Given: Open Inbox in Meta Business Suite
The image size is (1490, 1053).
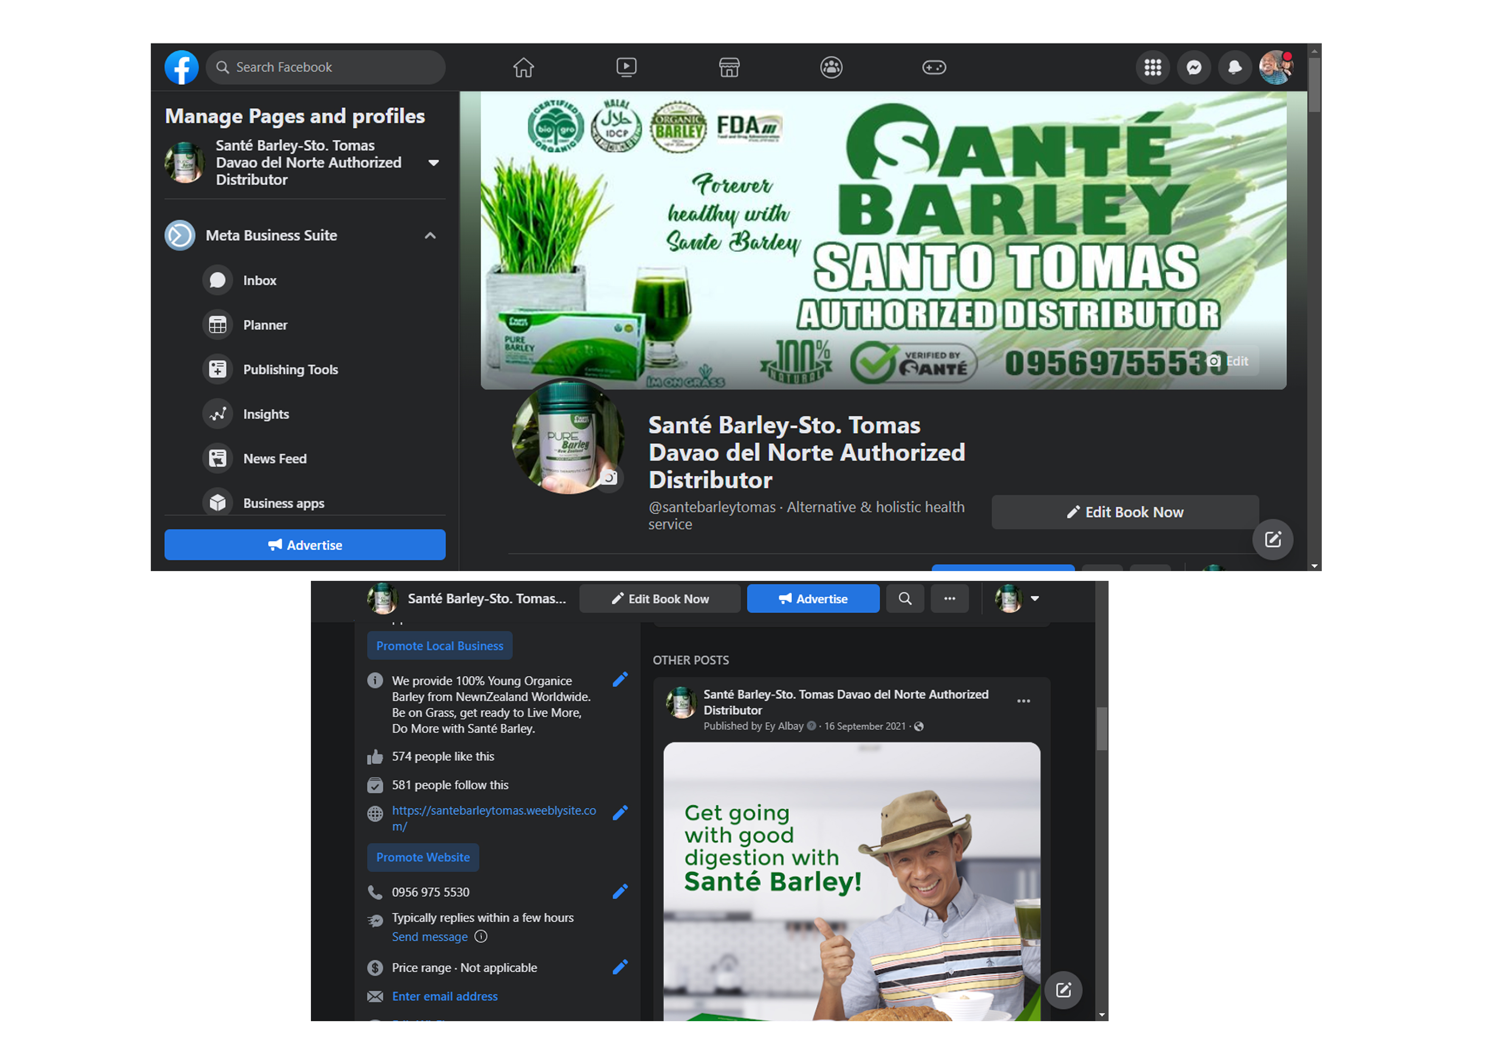Looking at the screenshot, I should click(260, 280).
